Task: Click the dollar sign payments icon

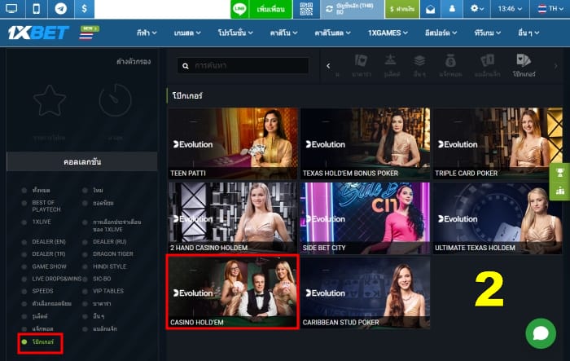Action: pos(84,9)
